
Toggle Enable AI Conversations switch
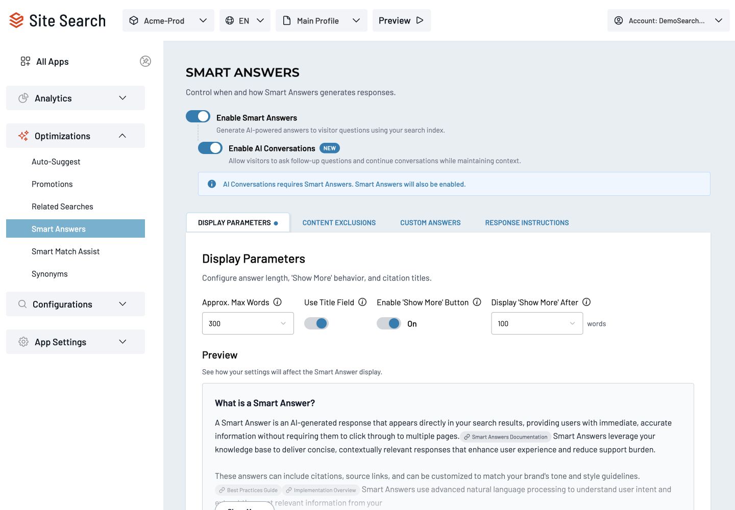[x=210, y=148]
